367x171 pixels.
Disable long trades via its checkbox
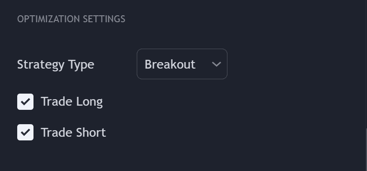point(25,101)
